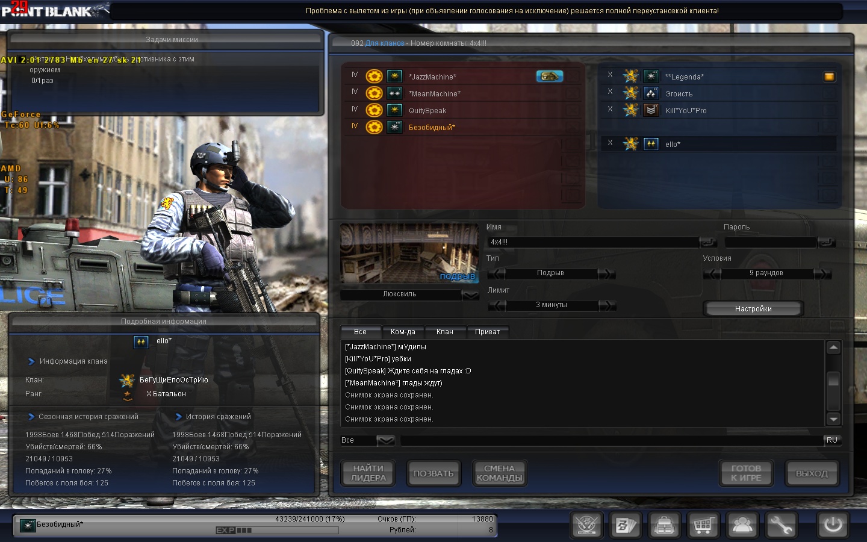Switch to the Ком-да chat tab
Image resolution: width=867 pixels, height=542 pixels.
point(403,332)
